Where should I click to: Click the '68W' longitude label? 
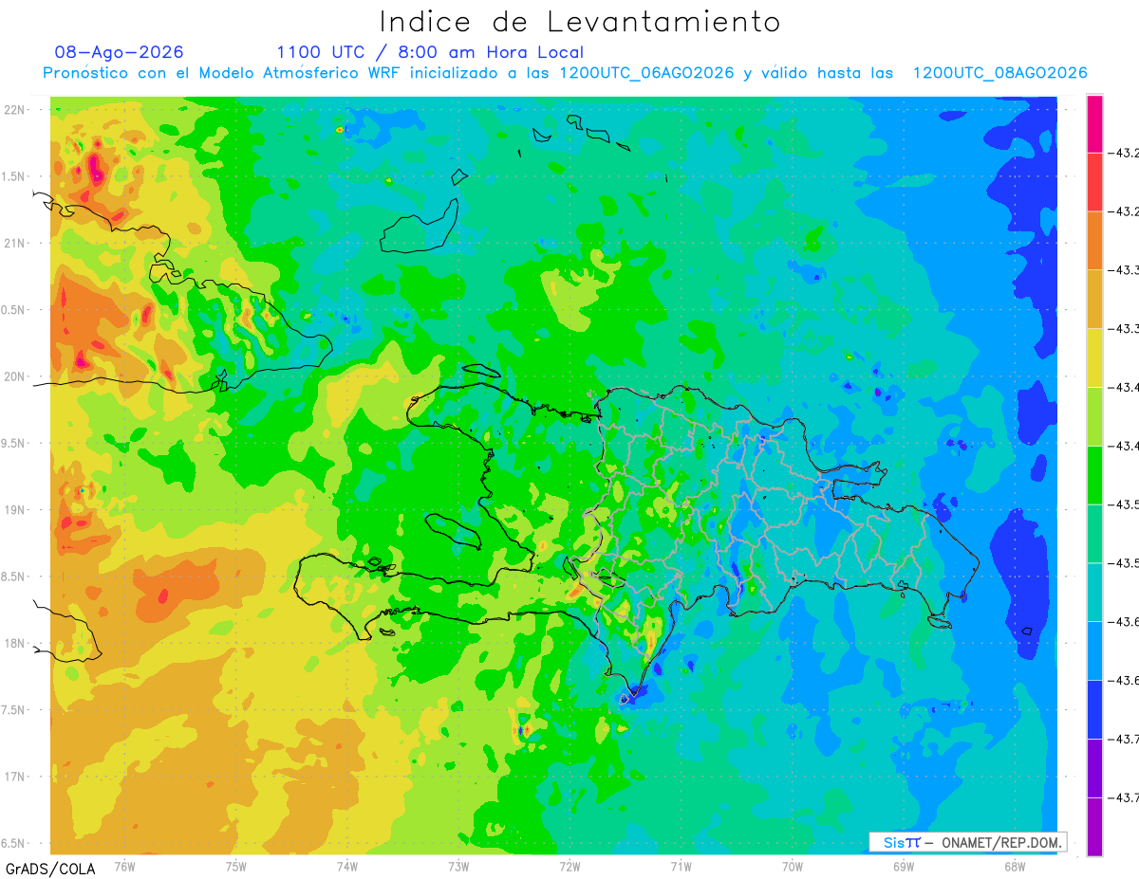[x=1014, y=866]
